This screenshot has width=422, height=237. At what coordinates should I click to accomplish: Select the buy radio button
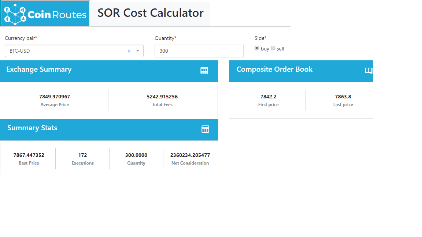coord(257,48)
